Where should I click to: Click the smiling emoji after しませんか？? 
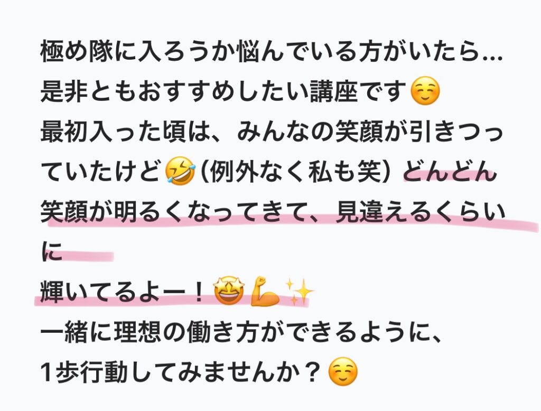(343, 371)
